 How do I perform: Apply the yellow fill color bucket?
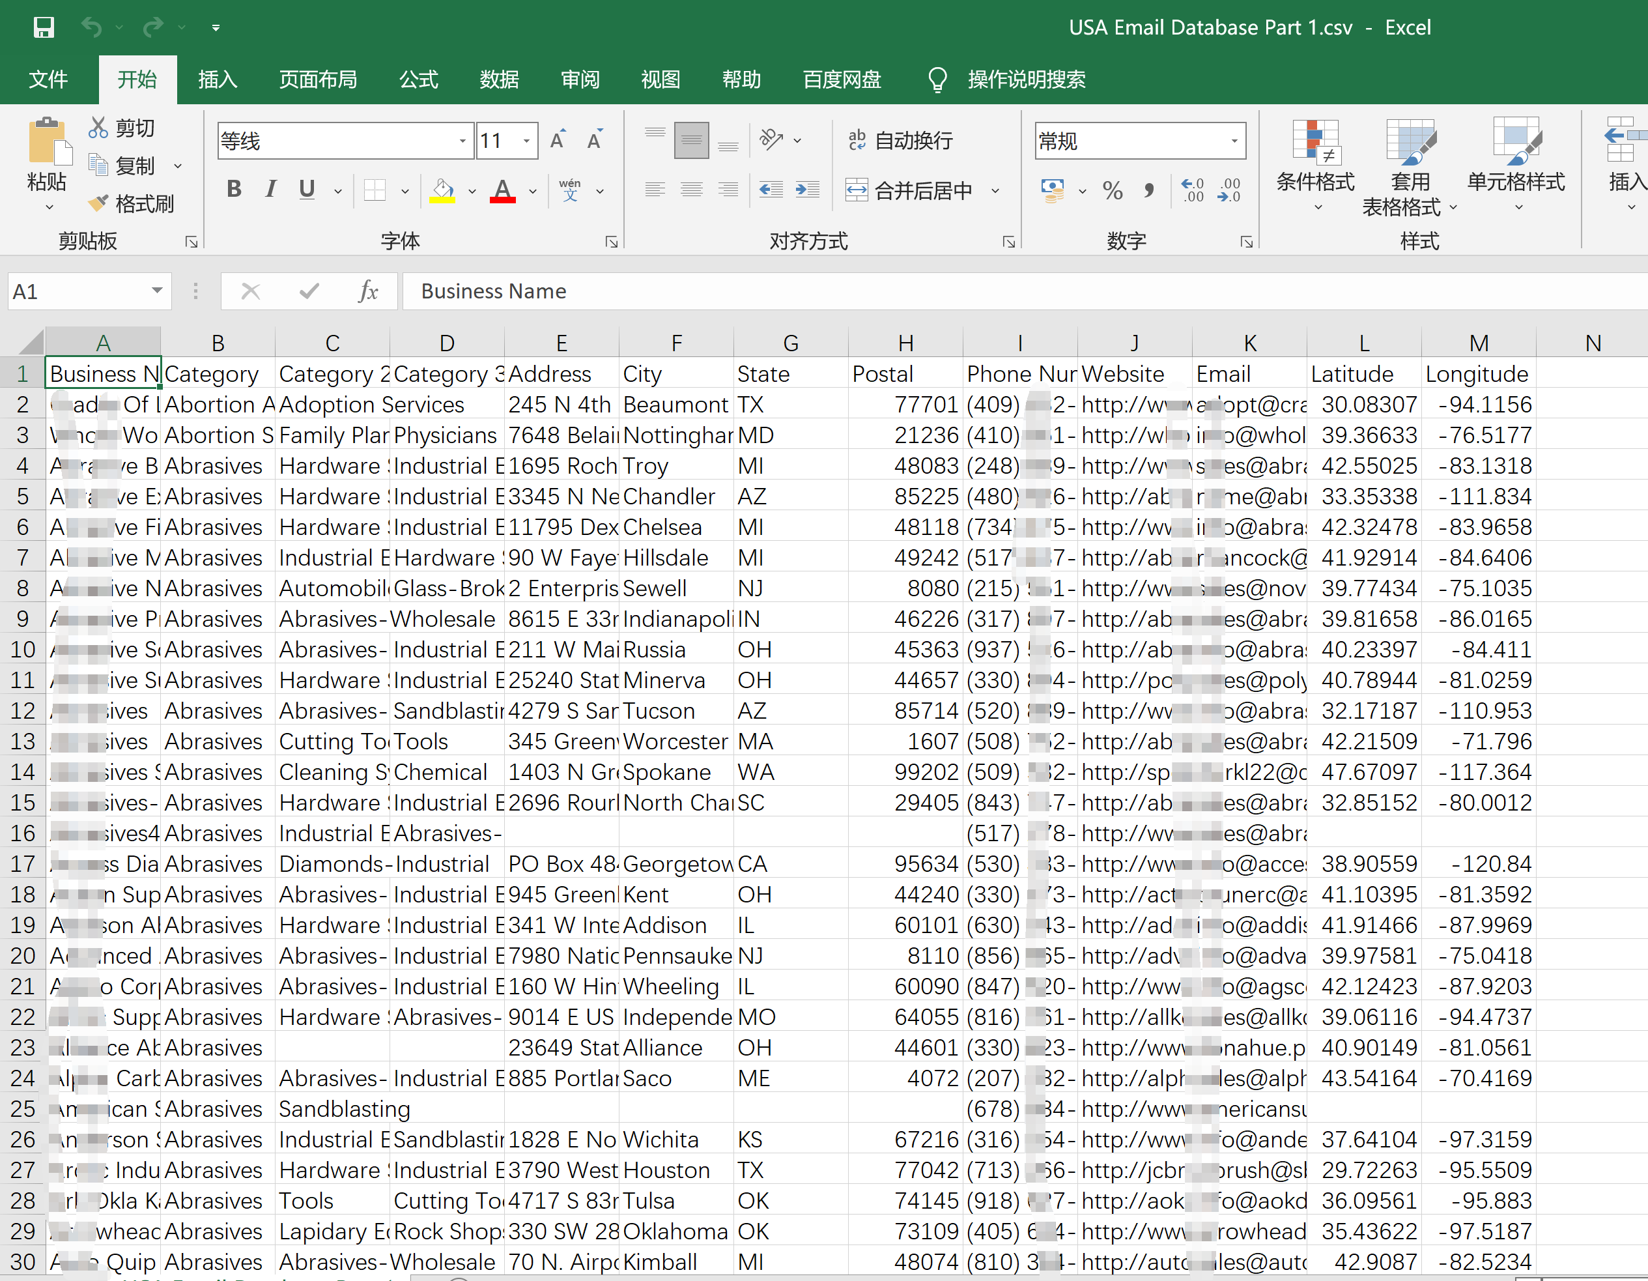[443, 190]
